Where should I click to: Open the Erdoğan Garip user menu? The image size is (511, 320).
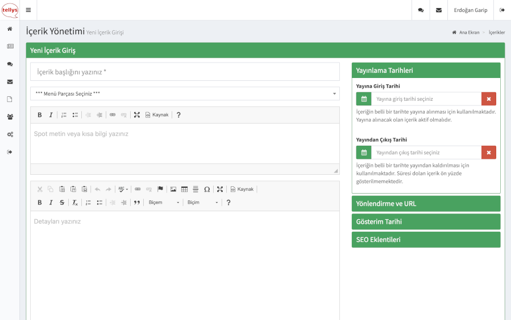pyautogui.click(x=470, y=10)
